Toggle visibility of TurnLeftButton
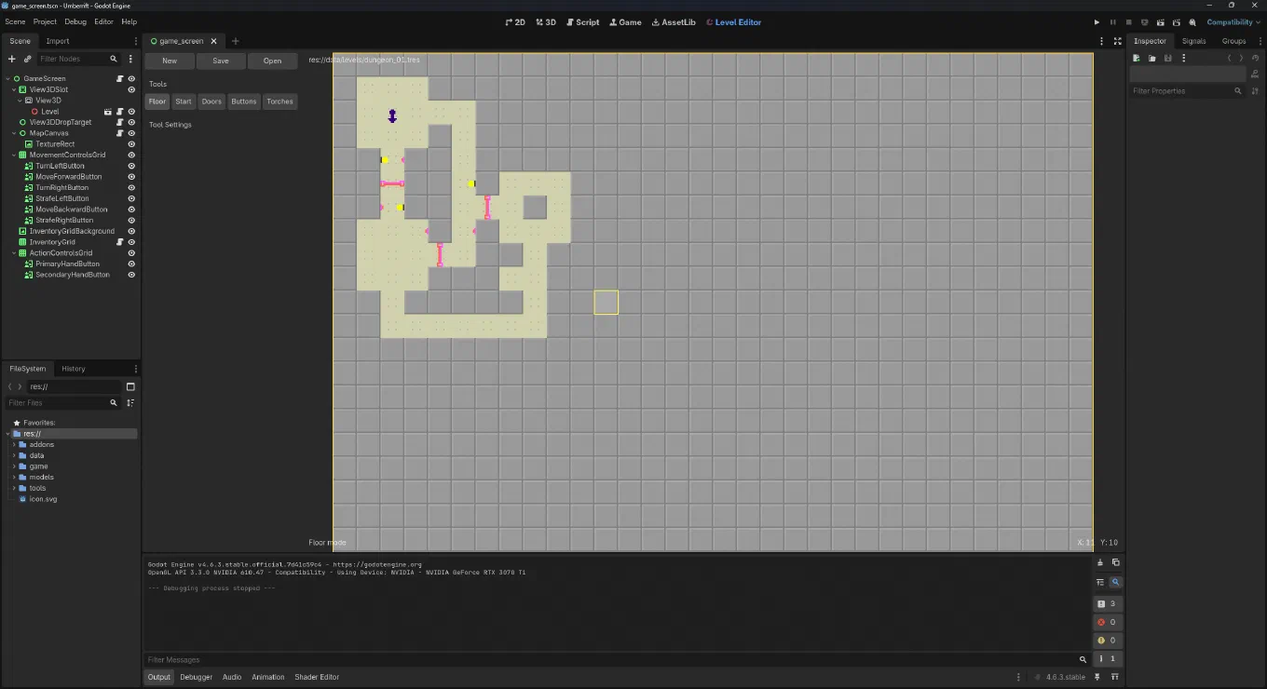The width and height of the screenshot is (1267, 689). coord(131,166)
